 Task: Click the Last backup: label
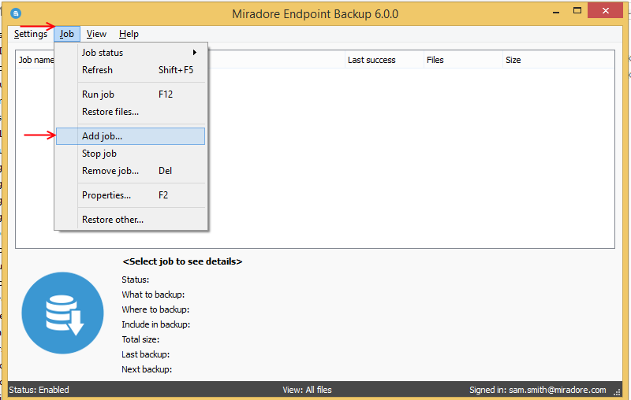[x=146, y=354]
